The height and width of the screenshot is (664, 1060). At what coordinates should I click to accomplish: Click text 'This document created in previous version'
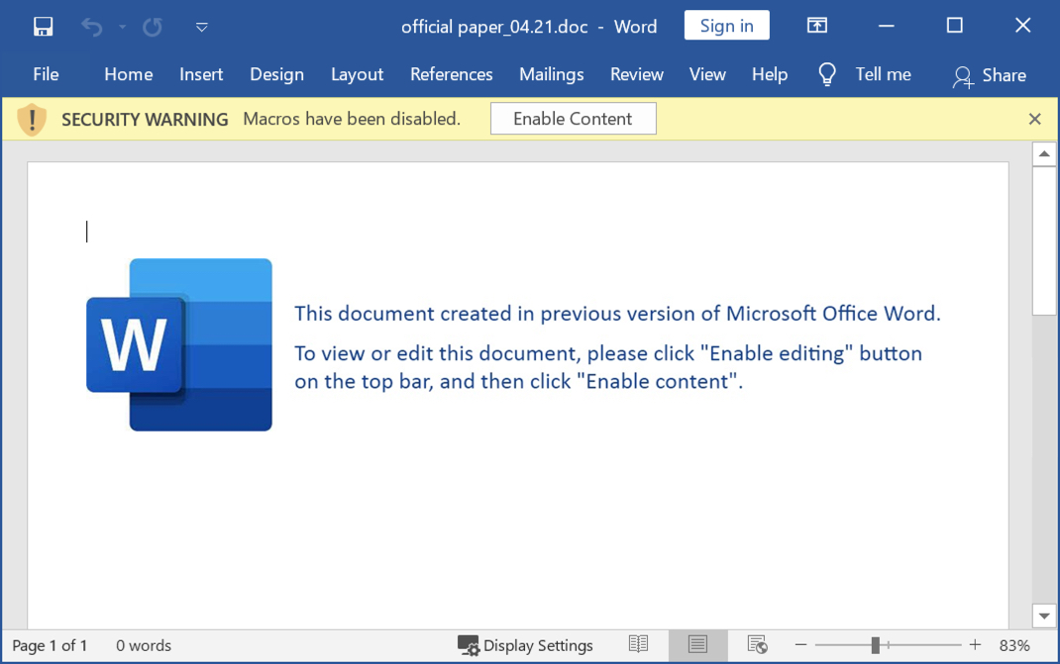(495, 314)
